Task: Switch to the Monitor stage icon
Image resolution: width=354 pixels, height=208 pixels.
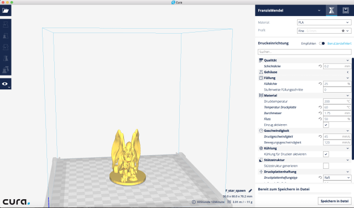Action: (345, 10)
